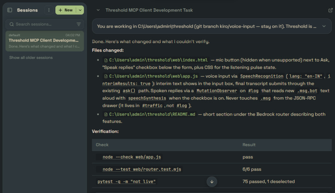Click the 'speechSynthesis' code snippet
This screenshot has width=335, height=193.
[x=147, y=98]
